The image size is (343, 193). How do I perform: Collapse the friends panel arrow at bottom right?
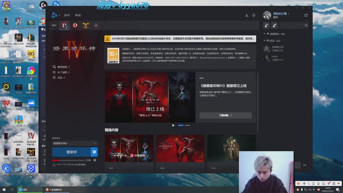pyautogui.click(x=305, y=165)
